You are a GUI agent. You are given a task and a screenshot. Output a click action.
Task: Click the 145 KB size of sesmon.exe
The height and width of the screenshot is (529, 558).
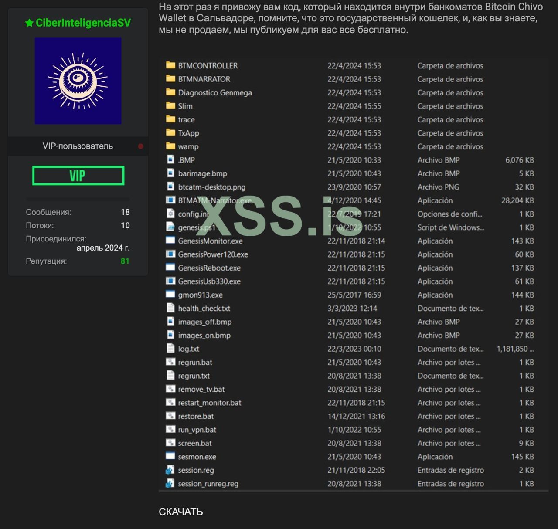523,457
